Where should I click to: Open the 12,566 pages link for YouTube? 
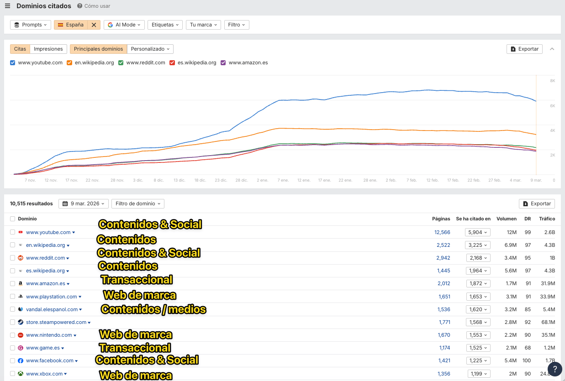(441, 232)
